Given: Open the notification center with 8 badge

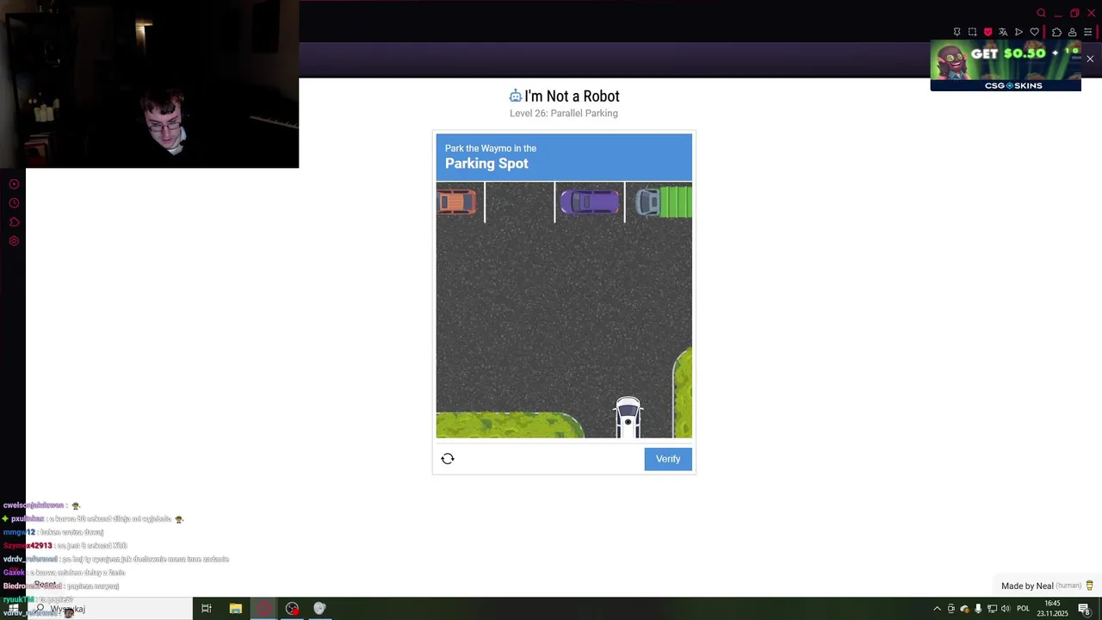Looking at the screenshot, I should coord(1085,609).
